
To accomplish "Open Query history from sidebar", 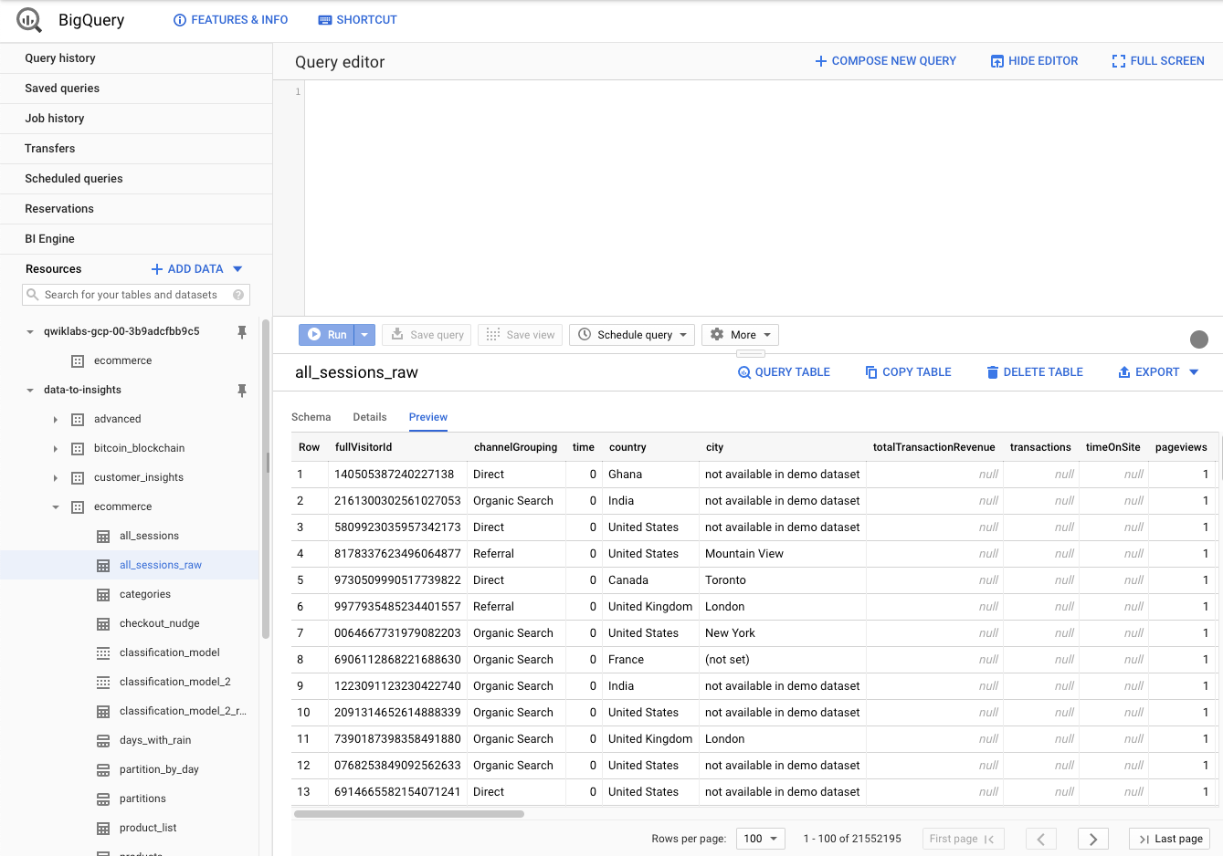I will [60, 58].
